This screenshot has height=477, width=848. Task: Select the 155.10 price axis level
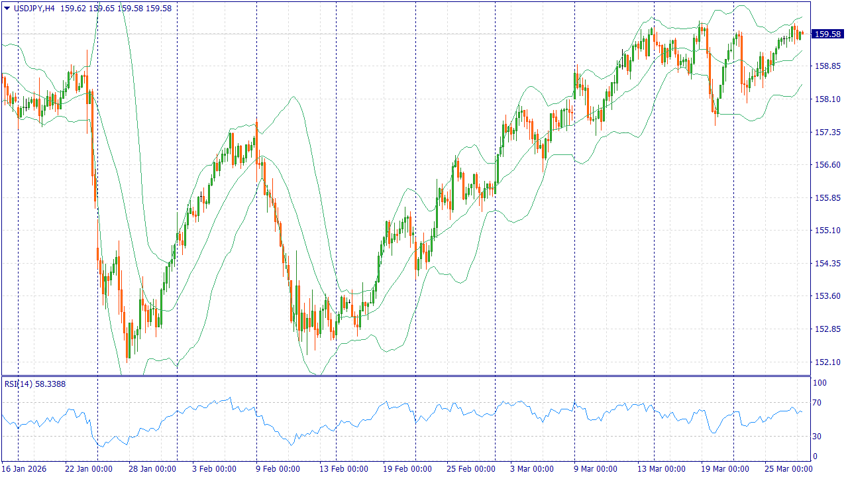click(826, 231)
